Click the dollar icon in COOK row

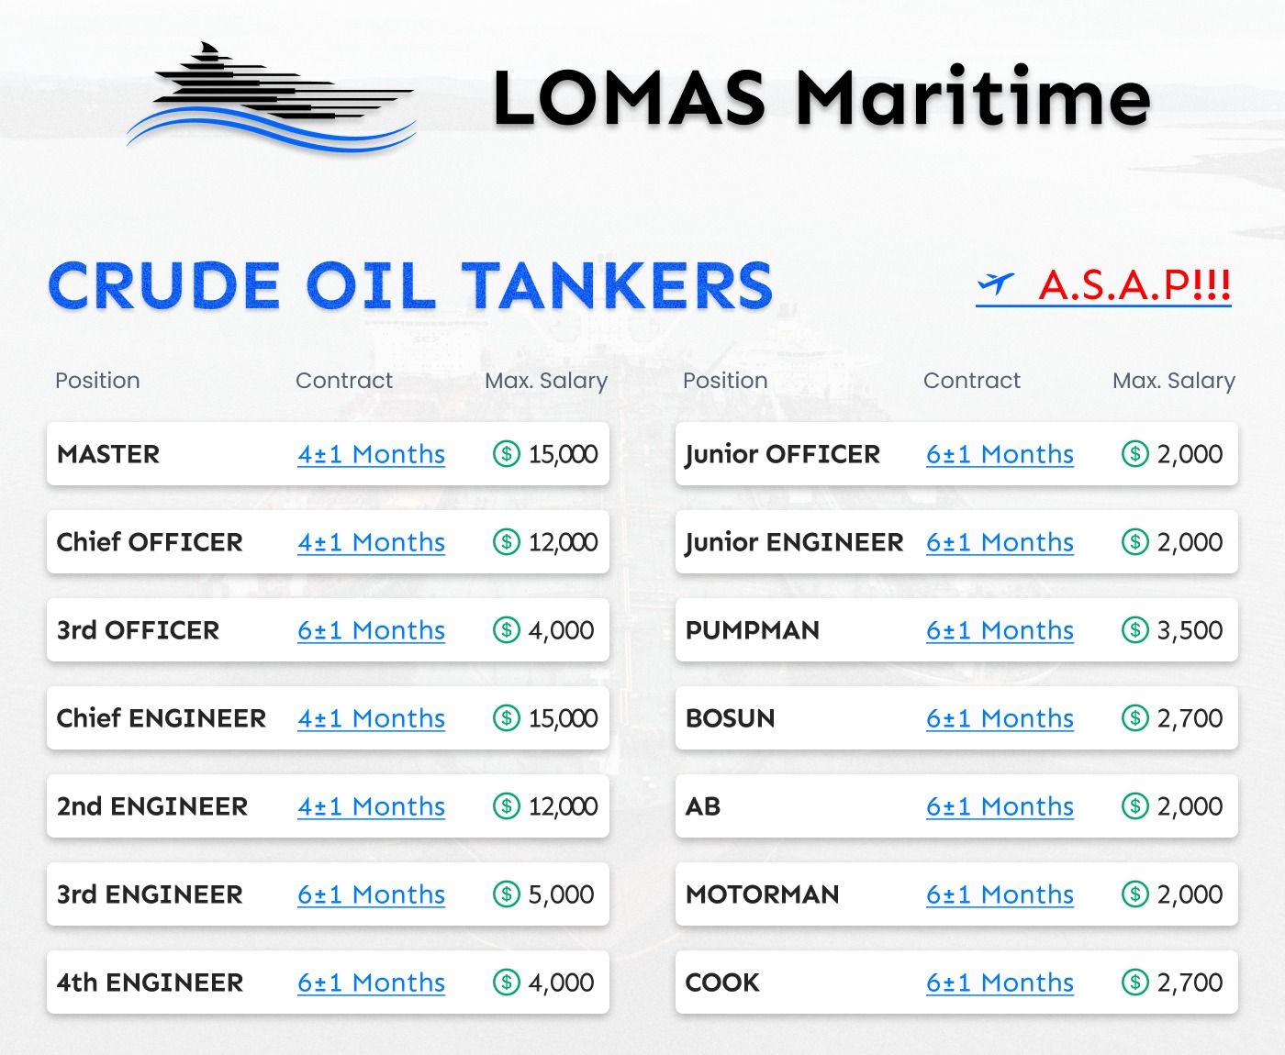(1135, 982)
